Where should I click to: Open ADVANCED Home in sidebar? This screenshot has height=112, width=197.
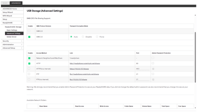pyautogui.click(x=10, y=9)
